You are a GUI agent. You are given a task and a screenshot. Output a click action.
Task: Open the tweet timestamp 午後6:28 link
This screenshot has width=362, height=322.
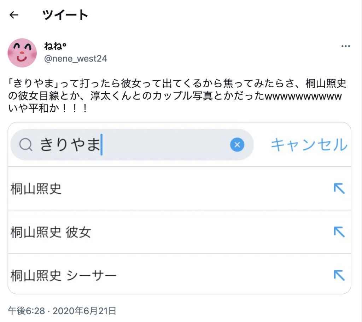26,311
